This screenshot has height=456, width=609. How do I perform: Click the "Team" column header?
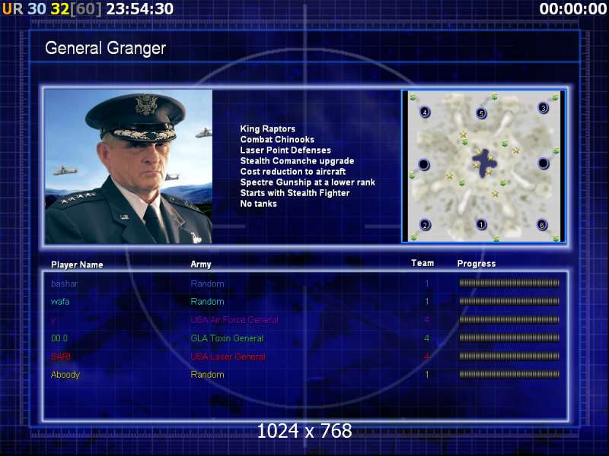click(x=422, y=263)
